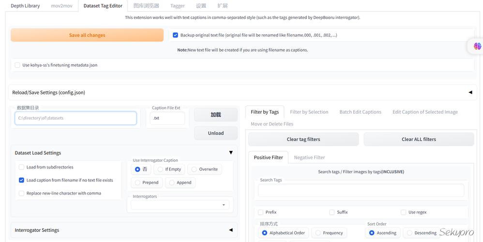Open the 图库浏览器 tab
Image resolution: width=483 pixels, height=242 pixels.
tap(146, 5)
